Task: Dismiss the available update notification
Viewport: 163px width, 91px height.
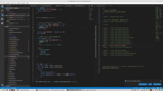Action: [161, 81]
